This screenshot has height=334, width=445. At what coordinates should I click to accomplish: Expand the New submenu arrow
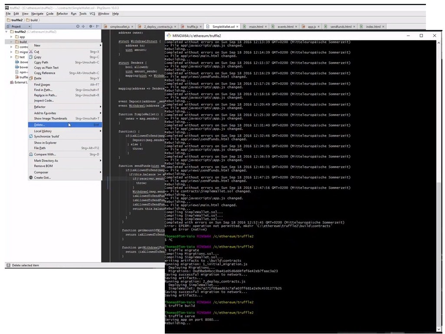point(100,46)
